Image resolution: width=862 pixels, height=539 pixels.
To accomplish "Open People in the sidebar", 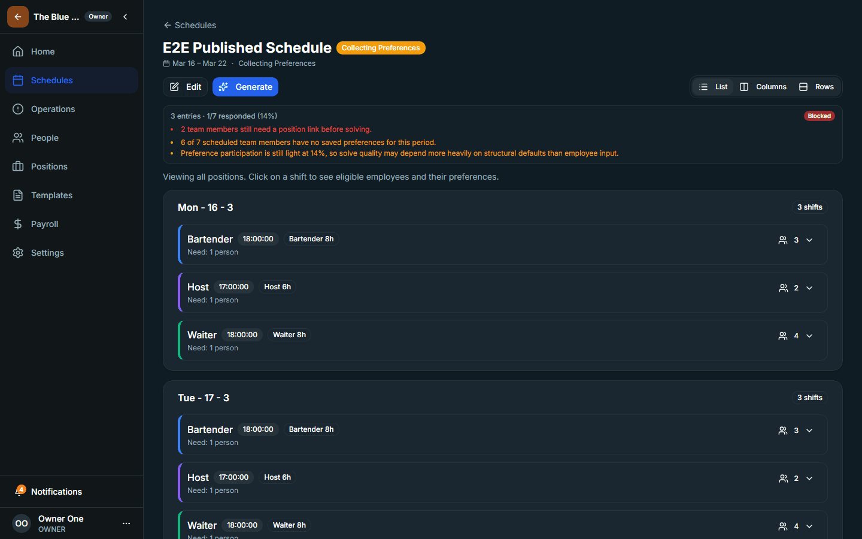I will 71,138.
